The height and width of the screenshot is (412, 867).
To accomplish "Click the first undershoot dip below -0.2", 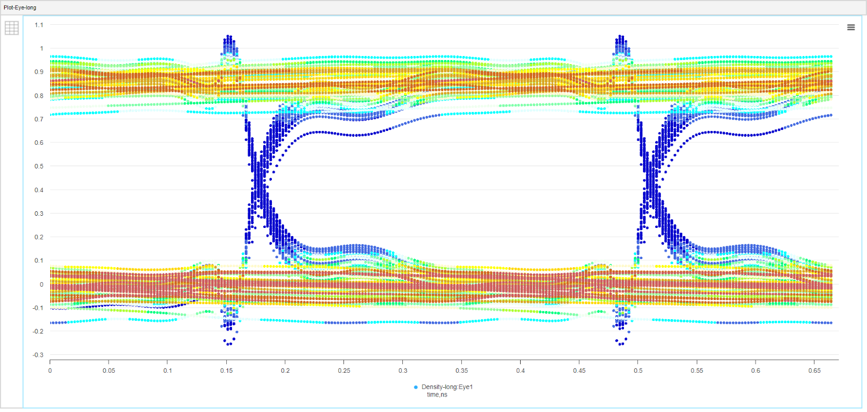I will (229, 342).
